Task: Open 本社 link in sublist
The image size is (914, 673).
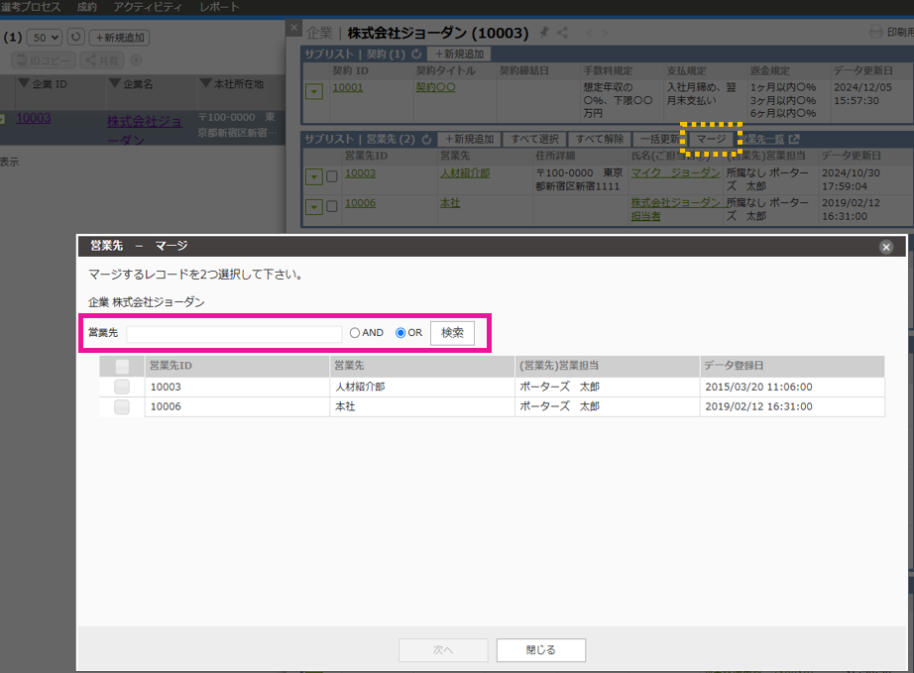Action: pos(450,203)
